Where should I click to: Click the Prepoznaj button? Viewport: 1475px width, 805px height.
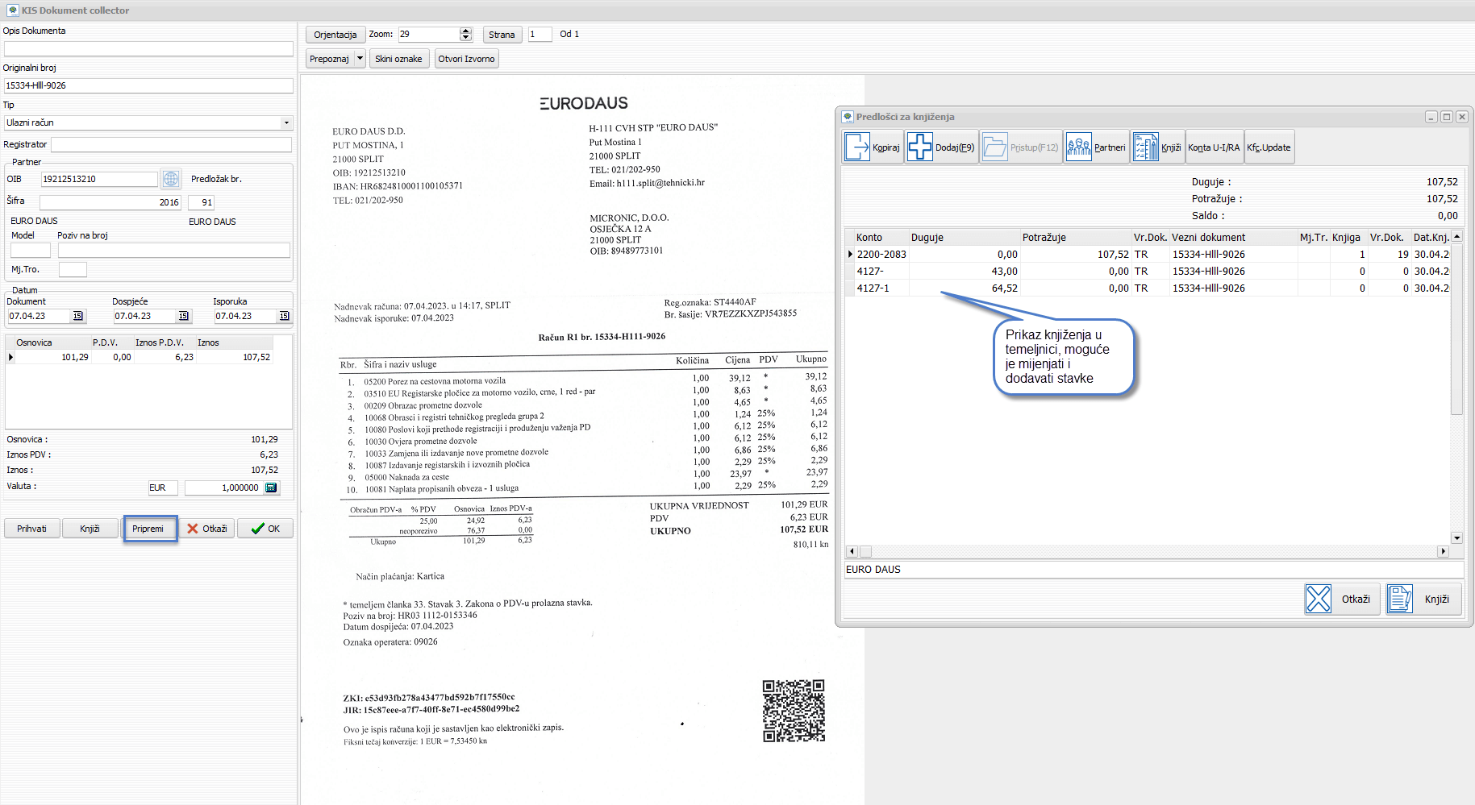pos(329,59)
